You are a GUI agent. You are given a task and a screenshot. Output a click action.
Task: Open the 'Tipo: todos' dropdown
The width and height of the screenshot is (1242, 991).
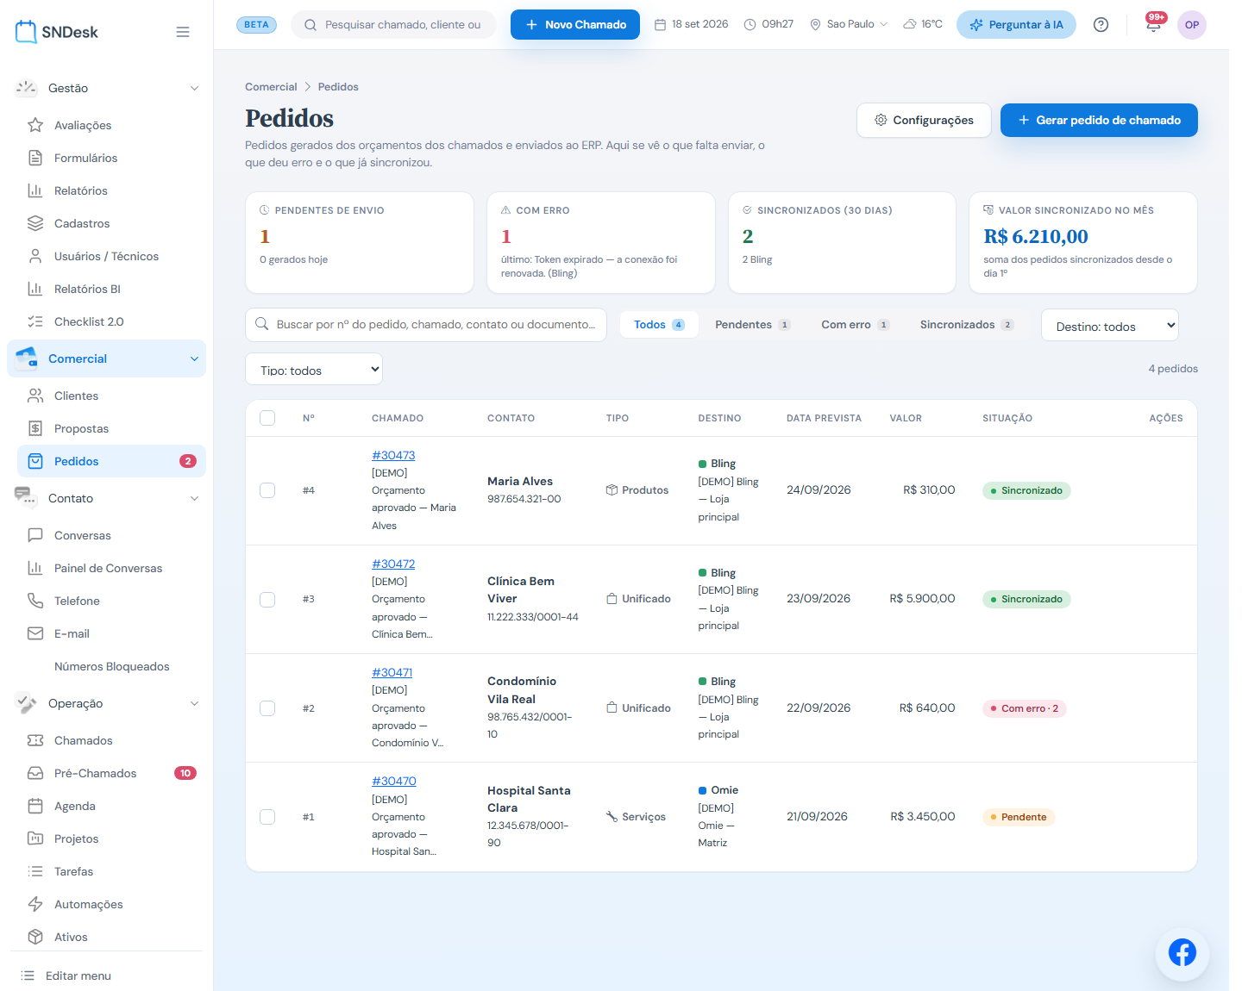[x=314, y=370]
